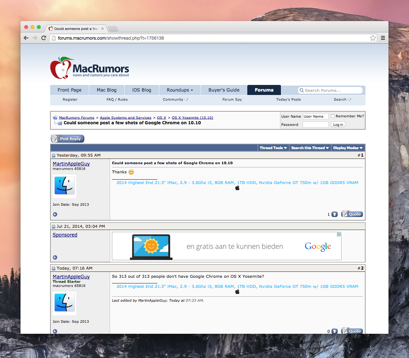Click the iMac signature link in post #1
Viewport: 409px width, 358px height.
(x=237, y=182)
